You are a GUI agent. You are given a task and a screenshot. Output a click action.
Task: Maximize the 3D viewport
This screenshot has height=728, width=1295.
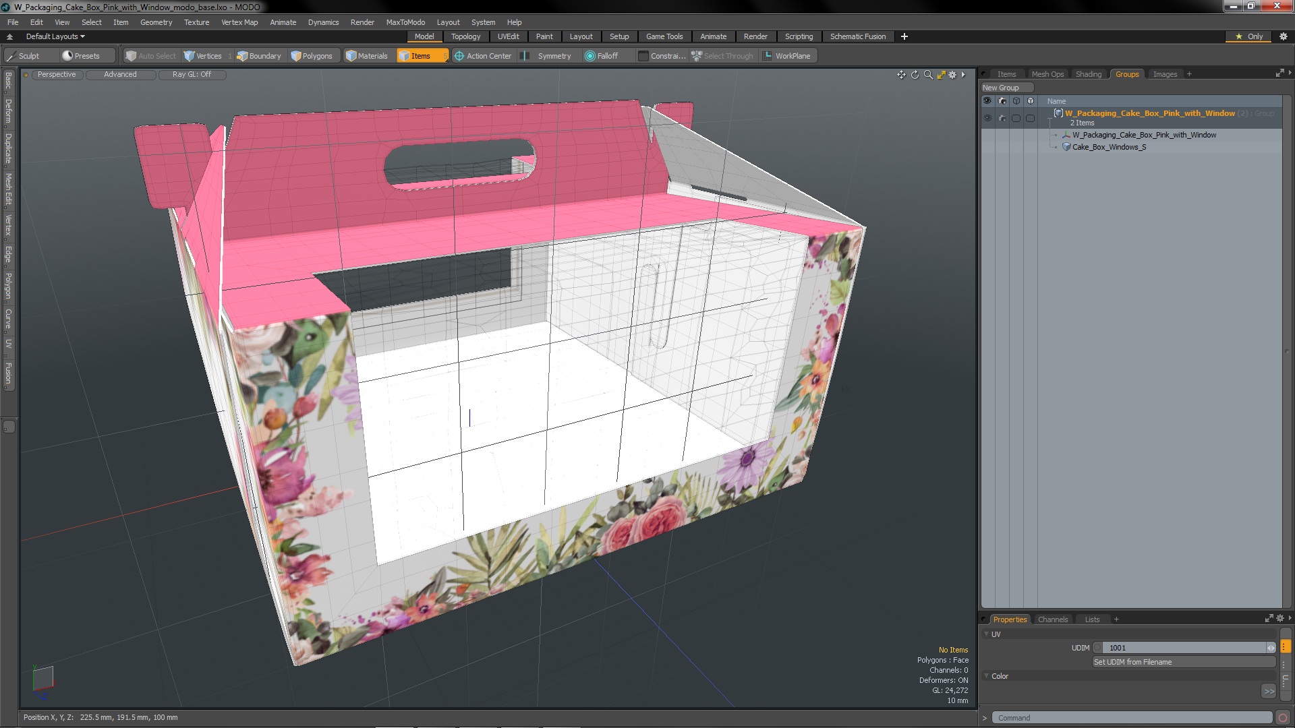941,75
